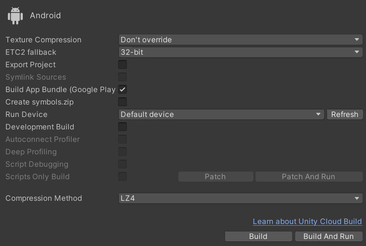Click the Android robot platform icon
366x246 pixels.
[x=15, y=16]
